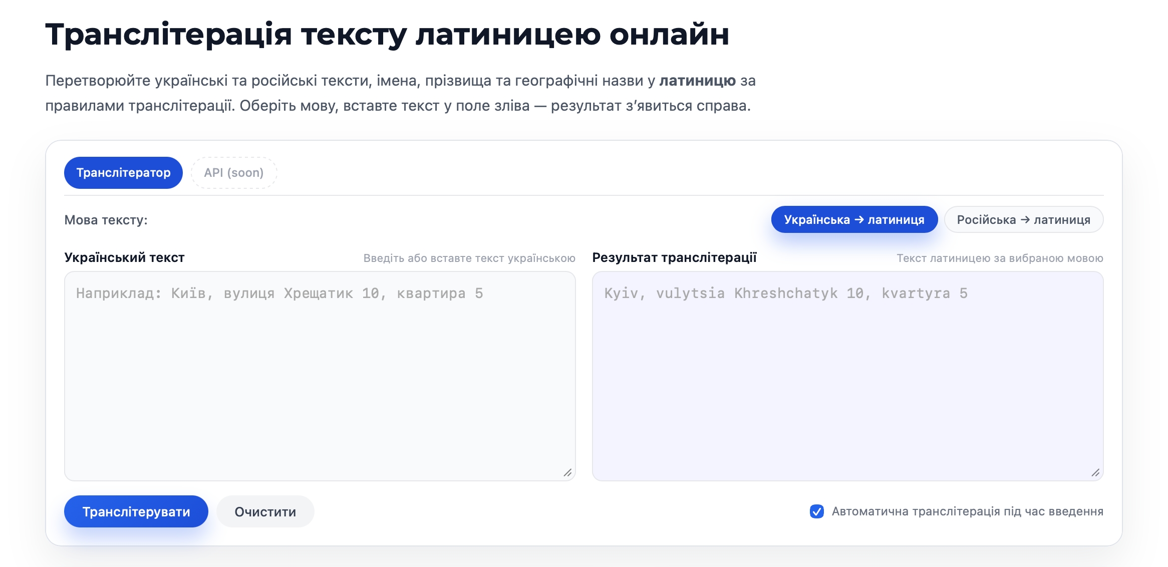Focus the Ukrainian text input area
This screenshot has height=567, width=1168.
(x=320, y=376)
